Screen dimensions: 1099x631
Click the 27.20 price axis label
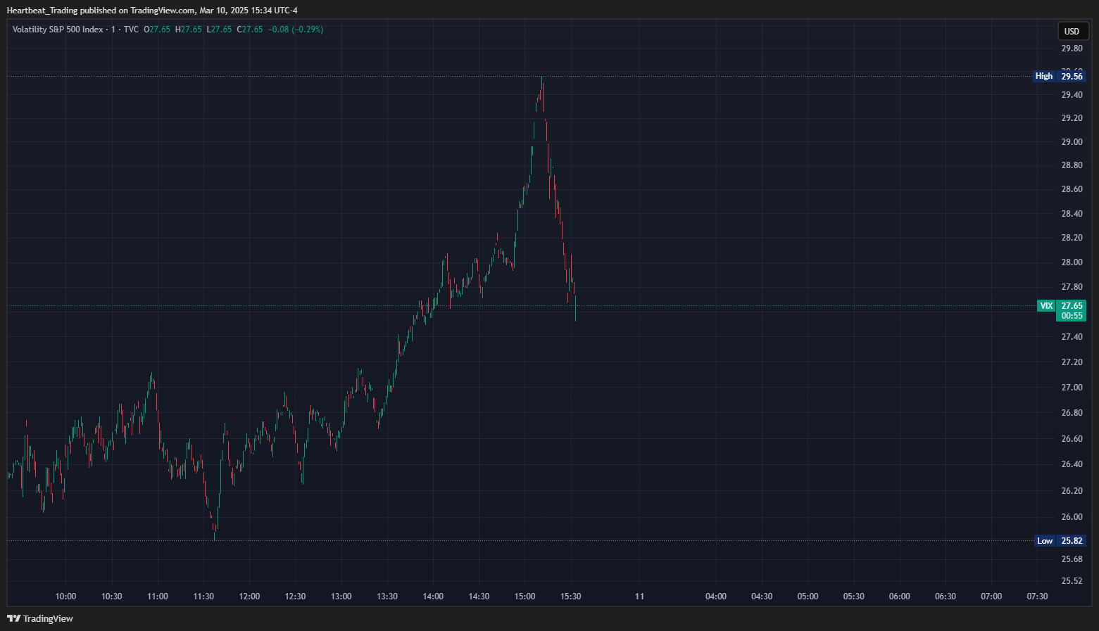point(1072,362)
